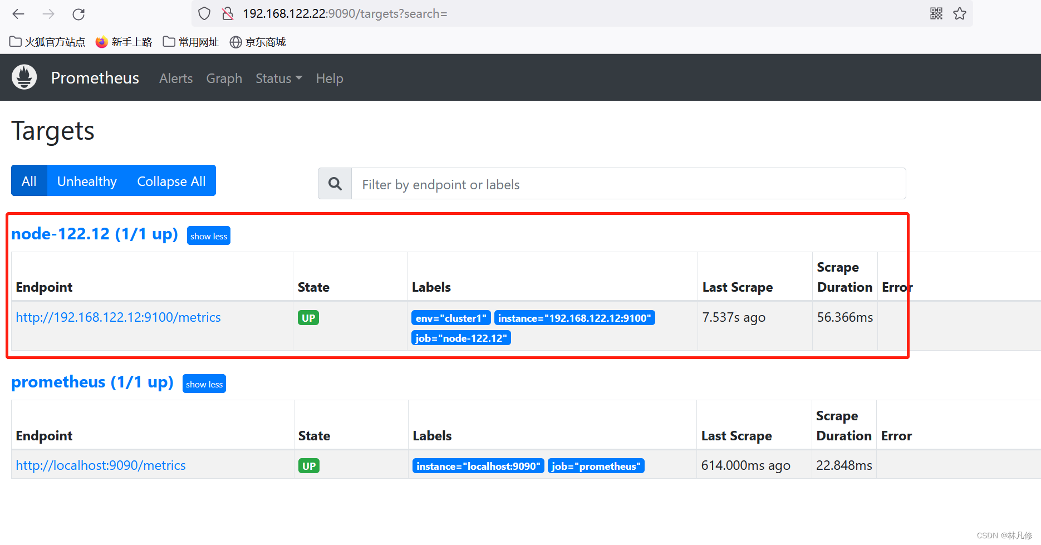The height and width of the screenshot is (545, 1041).
Task: Open 新手上路 Firefox bookmark
Action: tap(124, 42)
